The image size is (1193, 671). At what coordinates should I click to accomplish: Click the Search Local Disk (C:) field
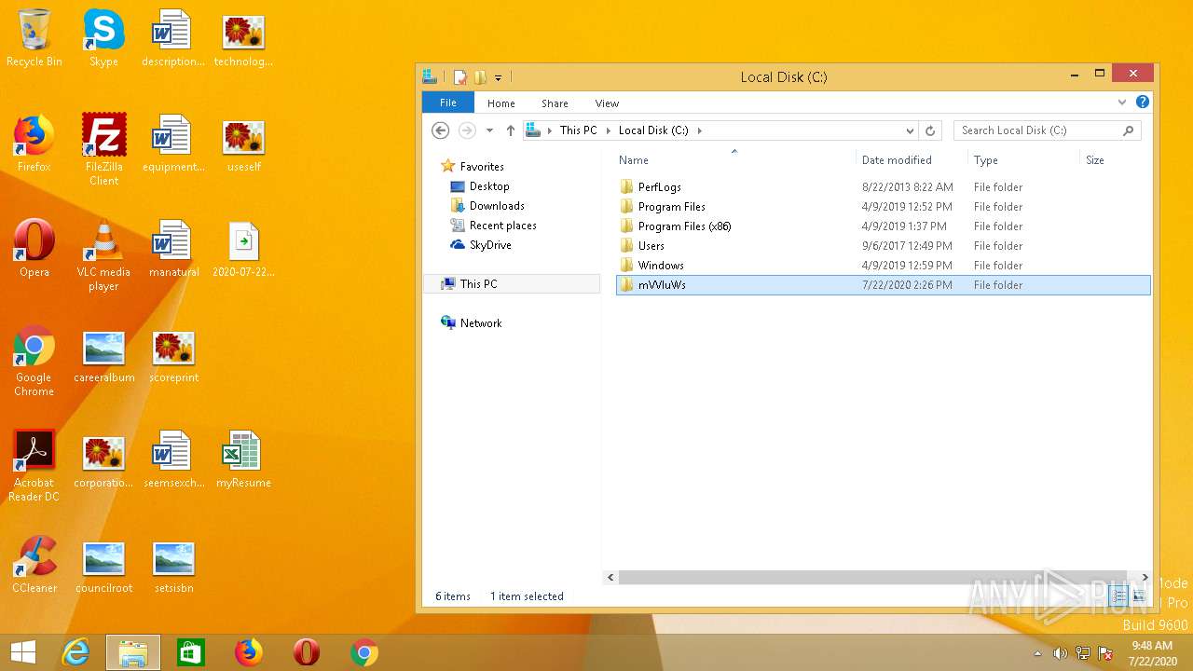click(x=1038, y=130)
